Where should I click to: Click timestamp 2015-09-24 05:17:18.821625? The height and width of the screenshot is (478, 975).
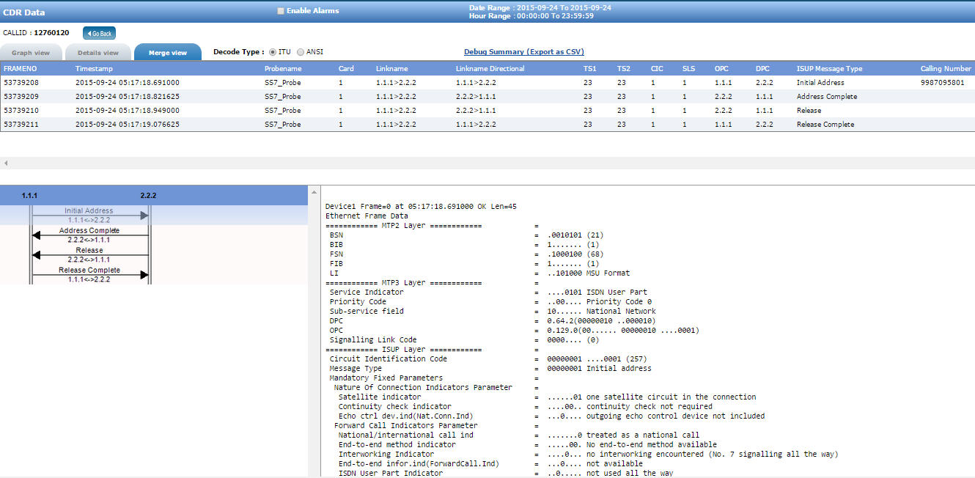[x=128, y=97]
